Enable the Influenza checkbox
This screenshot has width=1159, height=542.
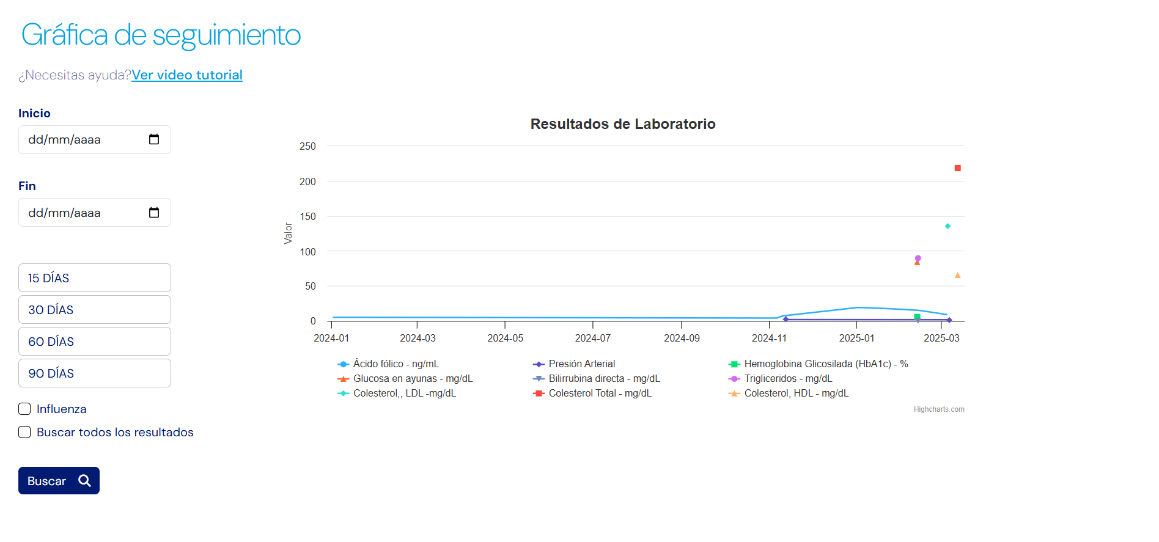(x=24, y=409)
